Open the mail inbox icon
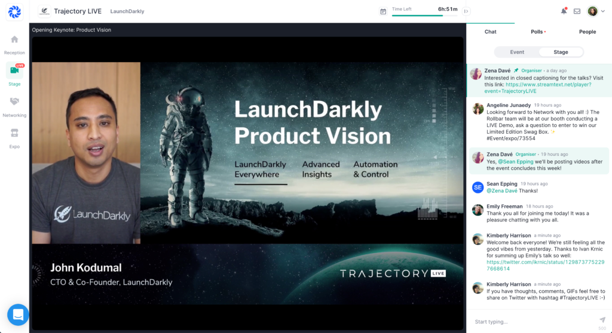Viewport: 612px width, 333px height. (577, 11)
